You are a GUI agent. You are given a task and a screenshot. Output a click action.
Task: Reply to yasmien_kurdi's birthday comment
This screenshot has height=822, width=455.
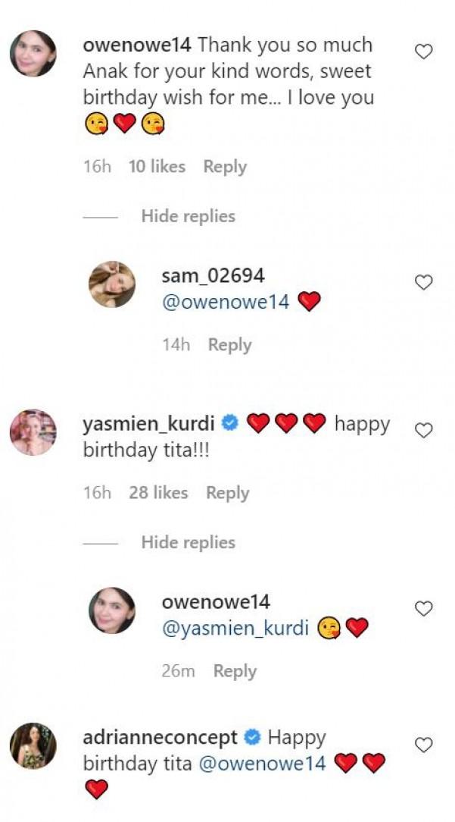pyautogui.click(x=228, y=493)
